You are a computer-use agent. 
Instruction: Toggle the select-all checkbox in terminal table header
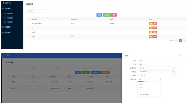click(28, 19)
